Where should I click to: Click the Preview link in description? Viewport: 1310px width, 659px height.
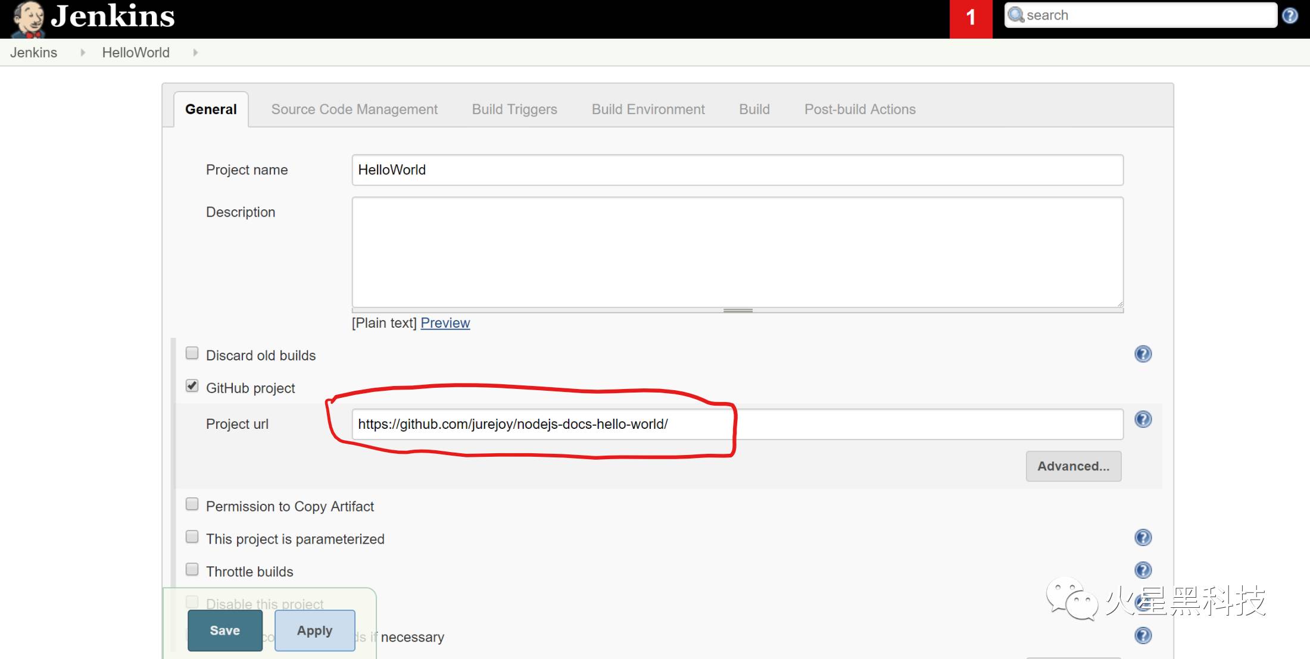click(445, 322)
